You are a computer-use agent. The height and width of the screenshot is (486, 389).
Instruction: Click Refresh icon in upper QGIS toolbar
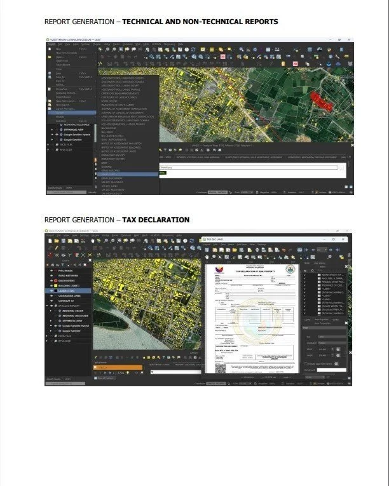click(x=193, y=50)
